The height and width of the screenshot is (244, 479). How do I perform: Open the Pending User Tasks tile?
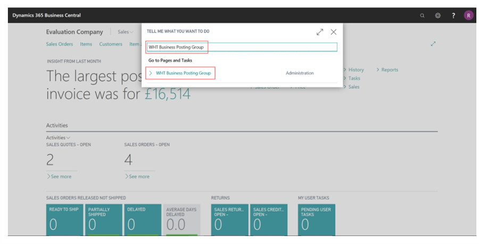coord(317,220)
